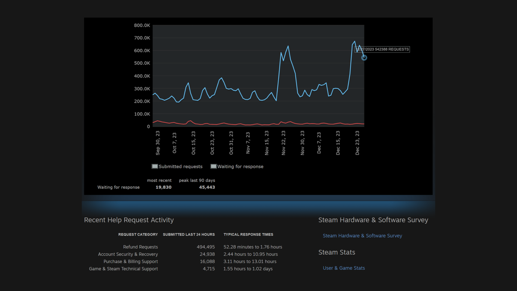Toggle the Submitted requests legend checkbox
Viewport: 517px width, 291px height.
point(155,166)
